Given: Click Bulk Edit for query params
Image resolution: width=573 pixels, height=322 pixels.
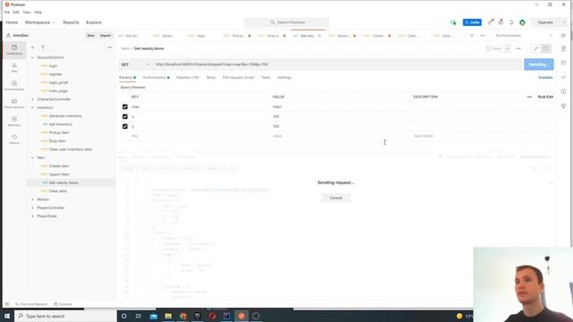Looking at the screenshot, I should [545, 97].
